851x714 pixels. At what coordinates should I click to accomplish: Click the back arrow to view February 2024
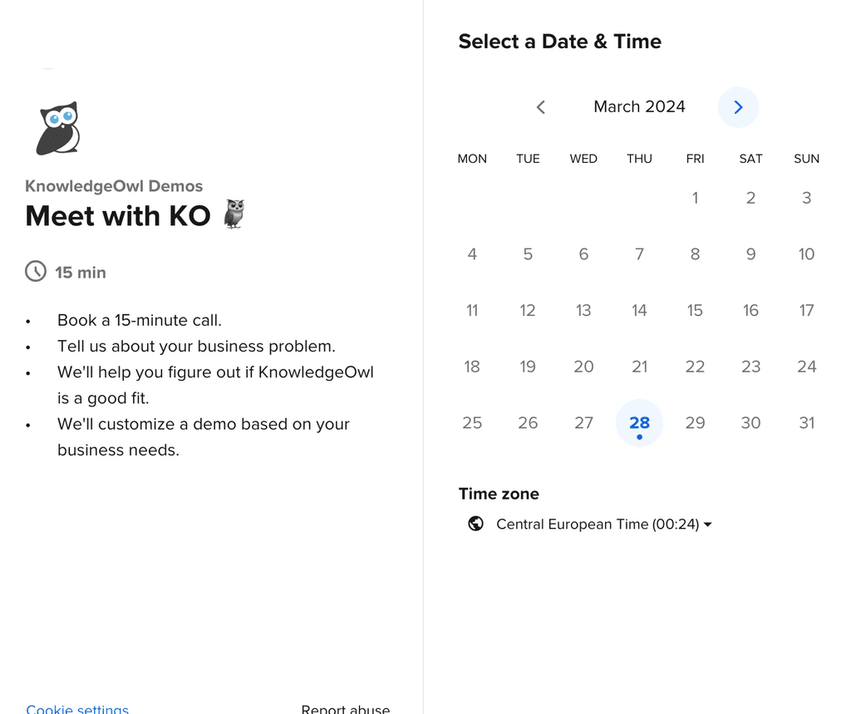pos(540,106)
